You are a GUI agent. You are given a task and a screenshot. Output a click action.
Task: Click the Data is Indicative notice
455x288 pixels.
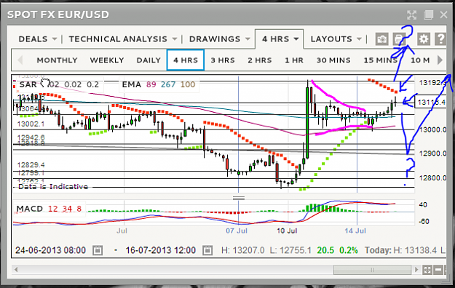(53, 186)
